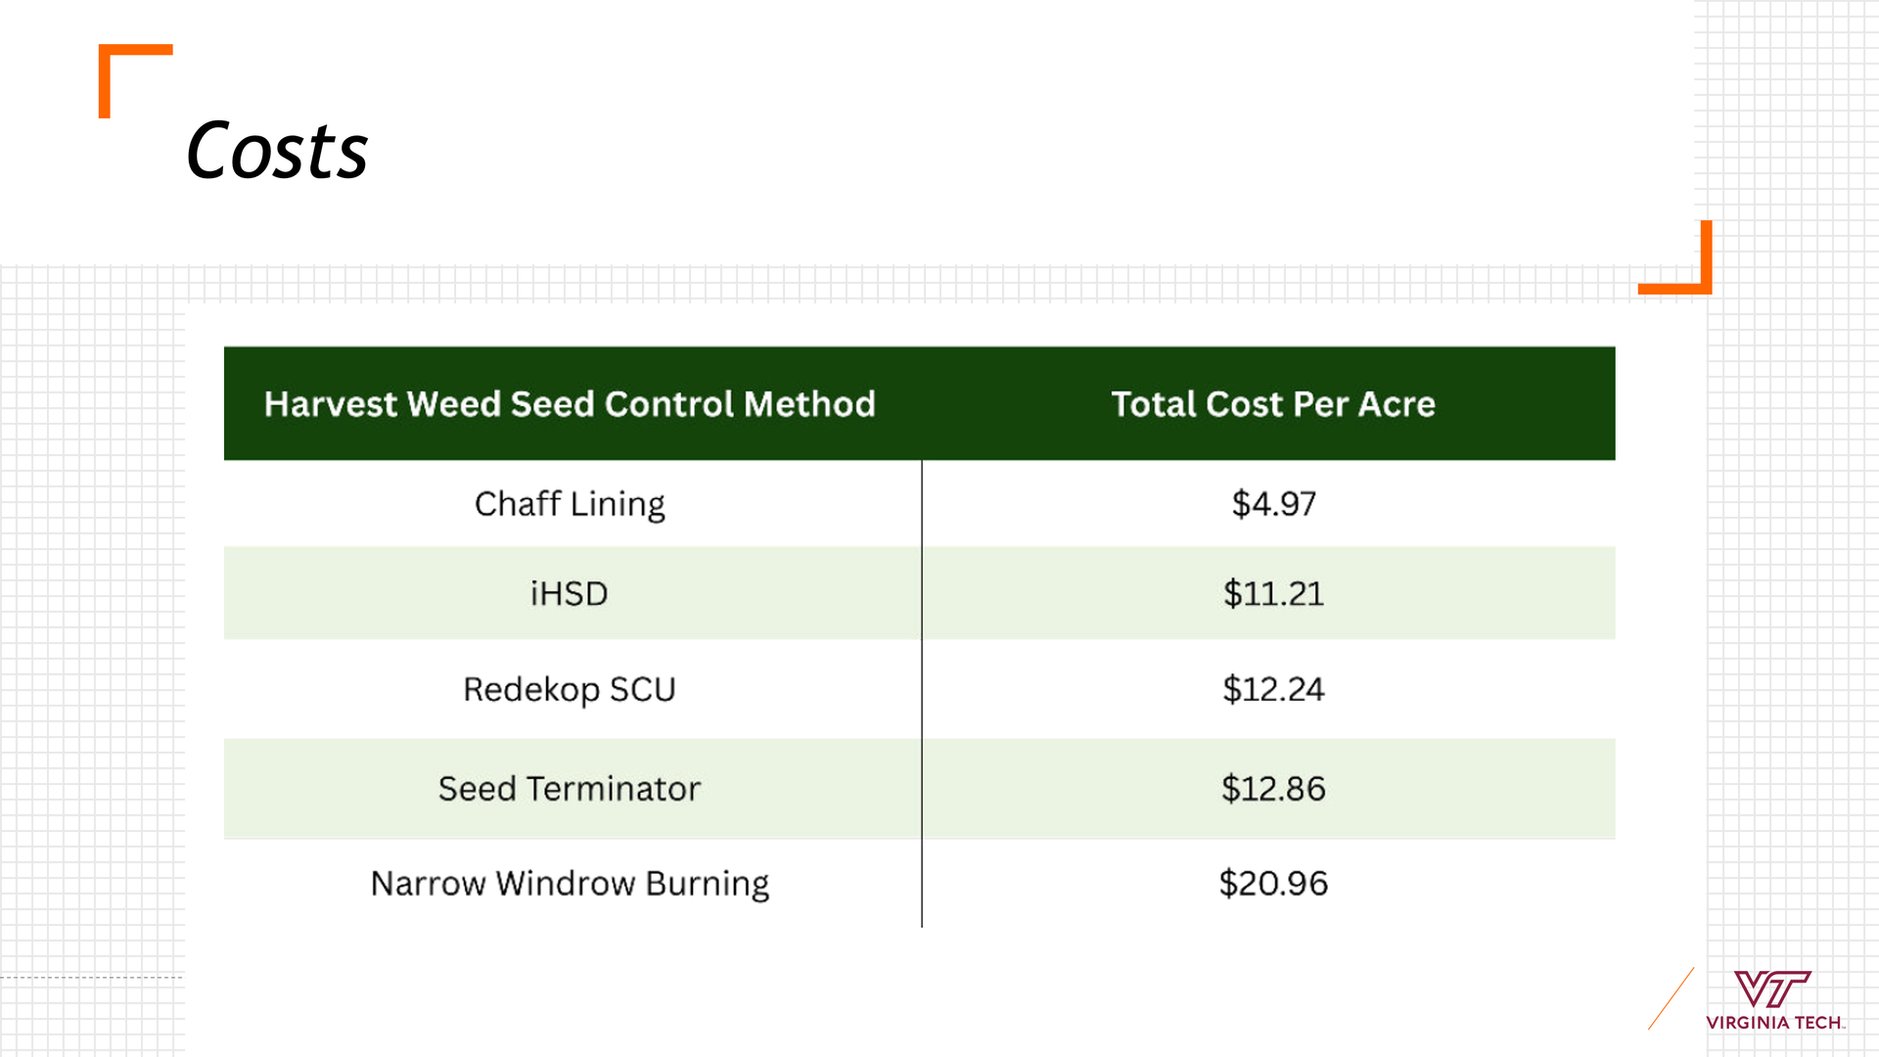Select the "iHSD" method cell
The image size is (1879, 1057).
tap(570, 594)
